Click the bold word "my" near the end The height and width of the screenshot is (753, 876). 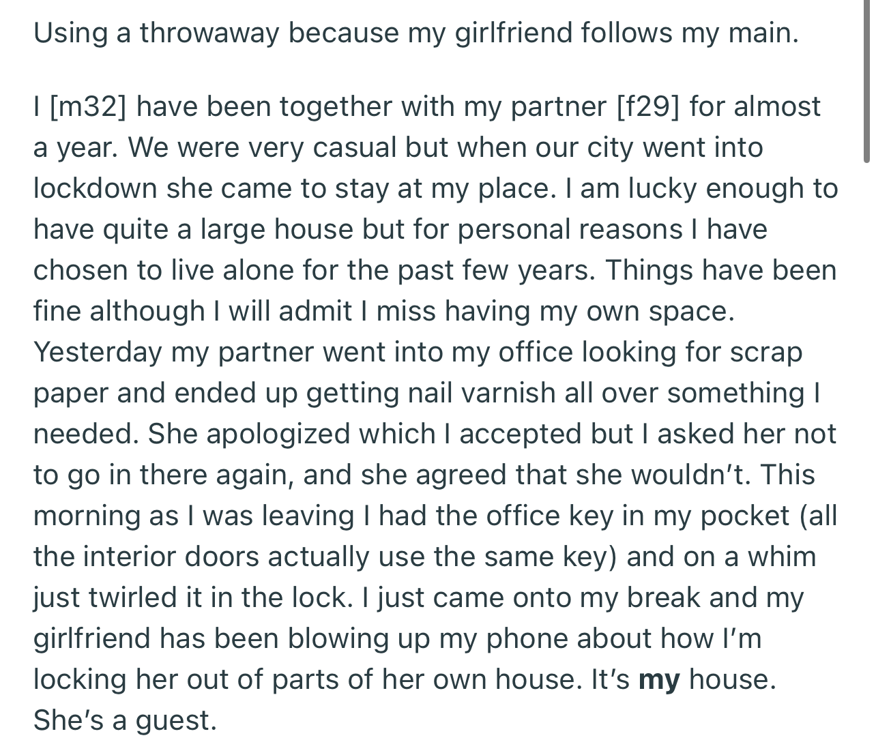coord(659,679)
